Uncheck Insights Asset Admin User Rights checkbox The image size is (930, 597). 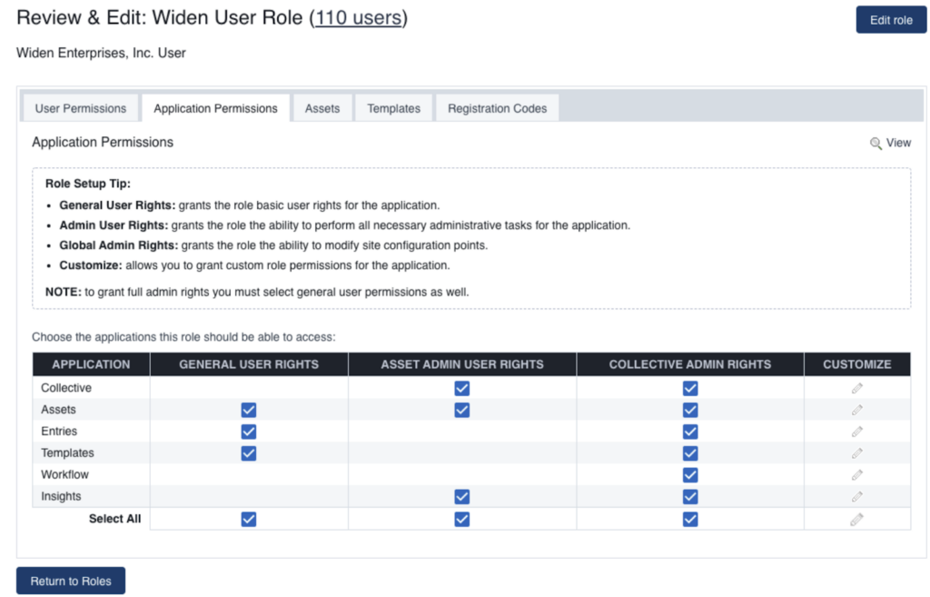462,497
